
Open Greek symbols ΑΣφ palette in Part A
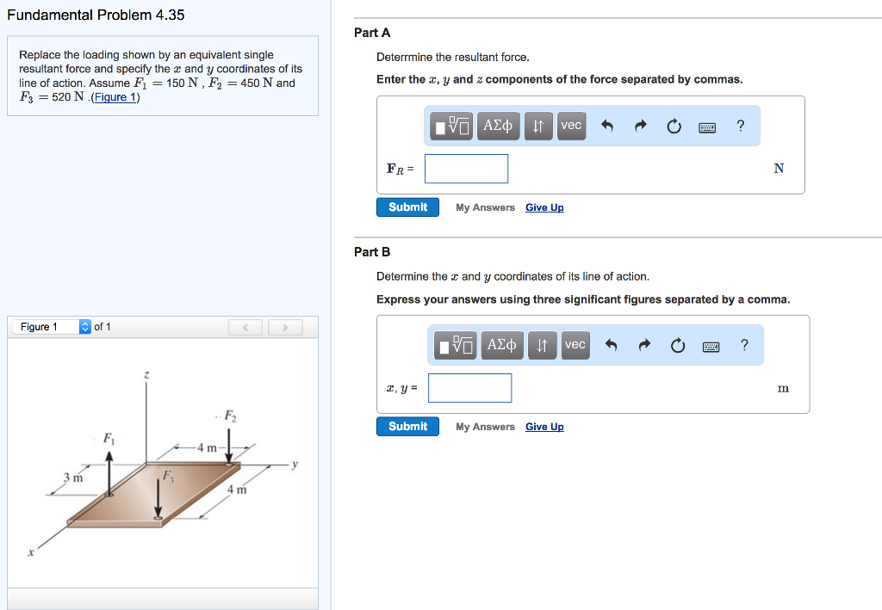click(498, 126)
